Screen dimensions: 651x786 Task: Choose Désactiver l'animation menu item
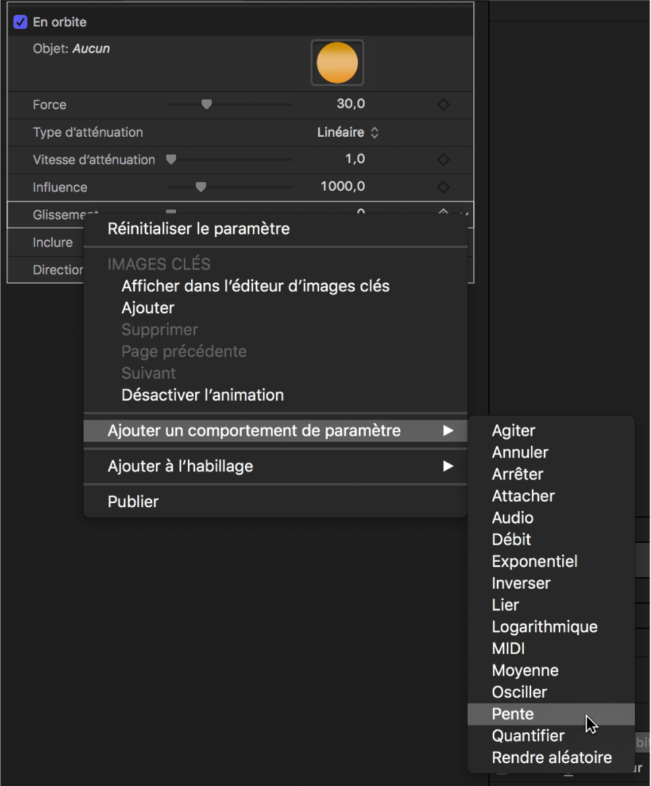(203, 395)
